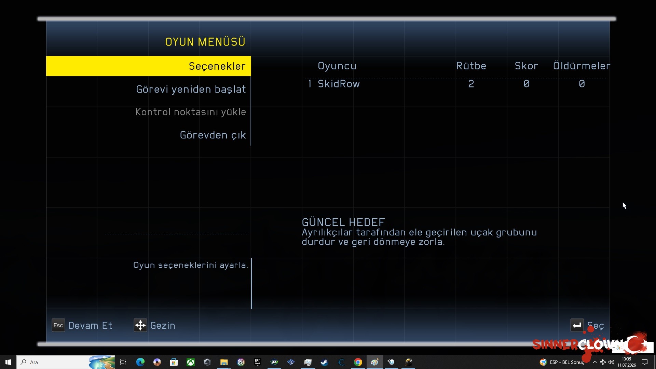Choose Görevi yeniden başlat
656x369 pixels.
coord(191,89)
